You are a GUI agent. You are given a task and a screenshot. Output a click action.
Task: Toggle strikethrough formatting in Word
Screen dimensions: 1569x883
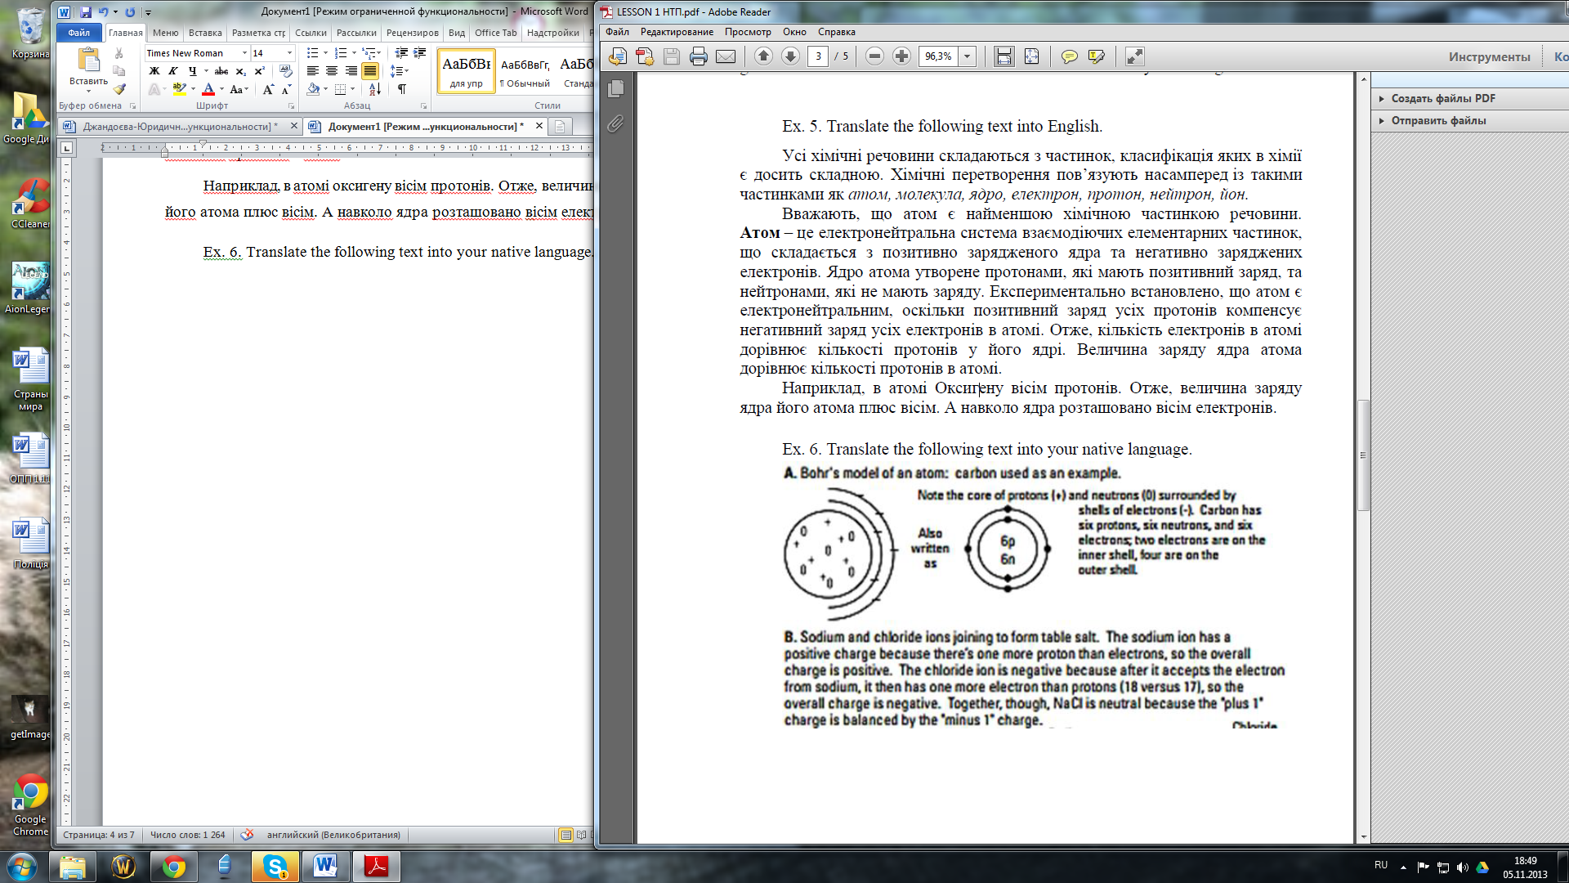pos(221,71)
